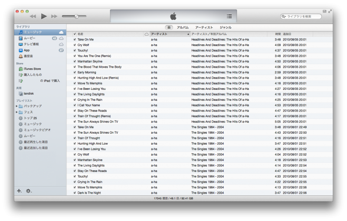Switch to the ジャンル view tab
Viewport: 347px width, 221px height.
tap(225, 27)
